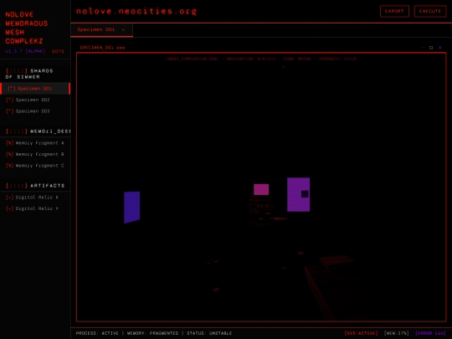Click the nolove.neocities.org title
The width and height of the screenshot is (452, 339).
point(136,11)
